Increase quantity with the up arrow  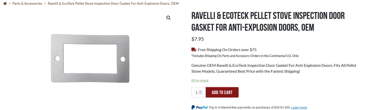pyautogui.click(x=200, y=91)
